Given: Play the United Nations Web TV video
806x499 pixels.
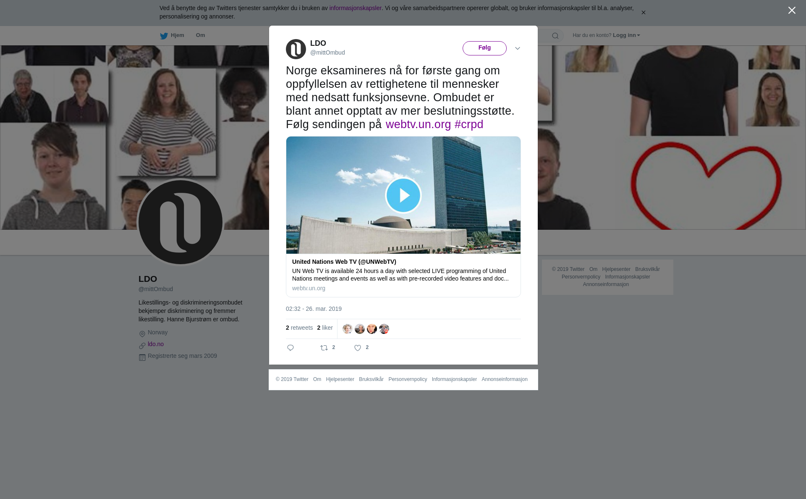Looking at the screenshot, I should click(403, 195).
